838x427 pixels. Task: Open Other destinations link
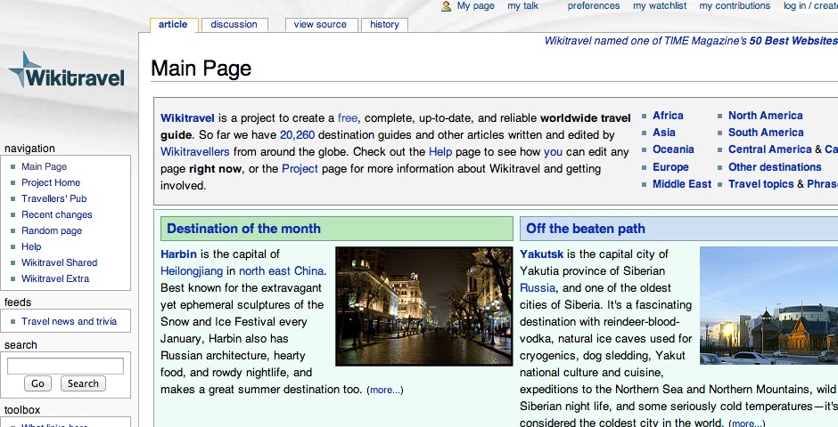pyautogui.click(x=775, y=167)
